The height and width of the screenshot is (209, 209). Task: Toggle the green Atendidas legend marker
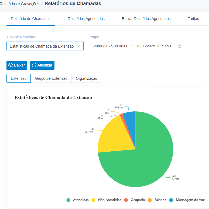click(68, 200)
